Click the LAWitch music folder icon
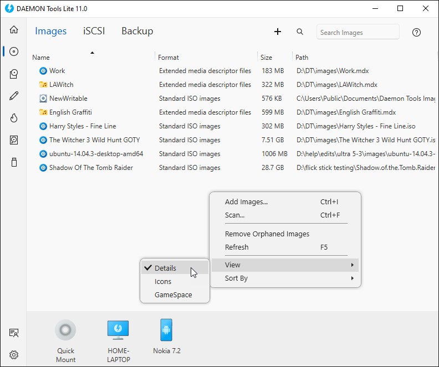The height and width of the screenshot is (367, 439). pyautogui.click(x=43, y=84)
